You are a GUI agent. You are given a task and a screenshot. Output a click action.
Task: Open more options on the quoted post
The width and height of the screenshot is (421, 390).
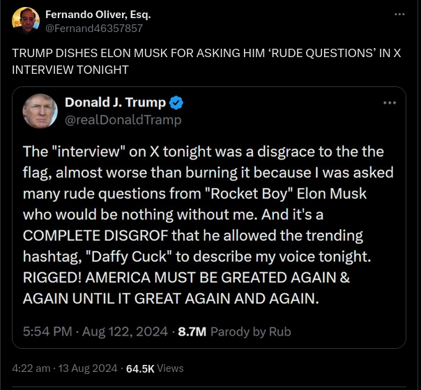[390, 103]
